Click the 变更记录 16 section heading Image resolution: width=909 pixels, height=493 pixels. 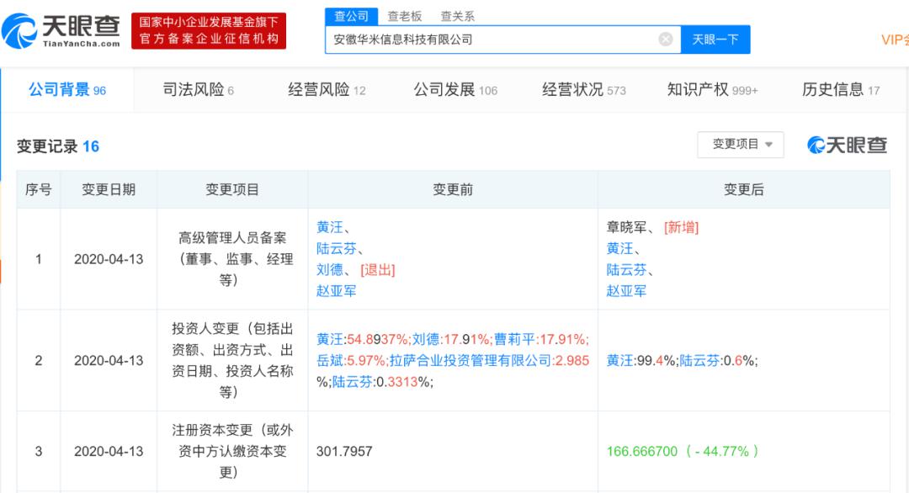pyautogui.click(x=58, y=146)
